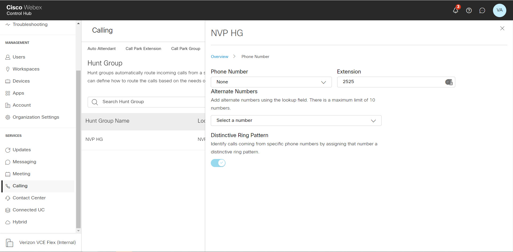Screen dimensions: 513x252
Task: Open the help question mark icon
Action: coord(469,10)
